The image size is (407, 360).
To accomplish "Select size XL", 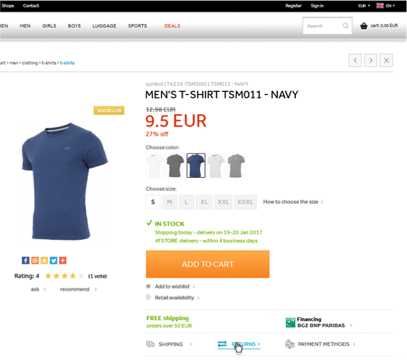I will point(204,202).
